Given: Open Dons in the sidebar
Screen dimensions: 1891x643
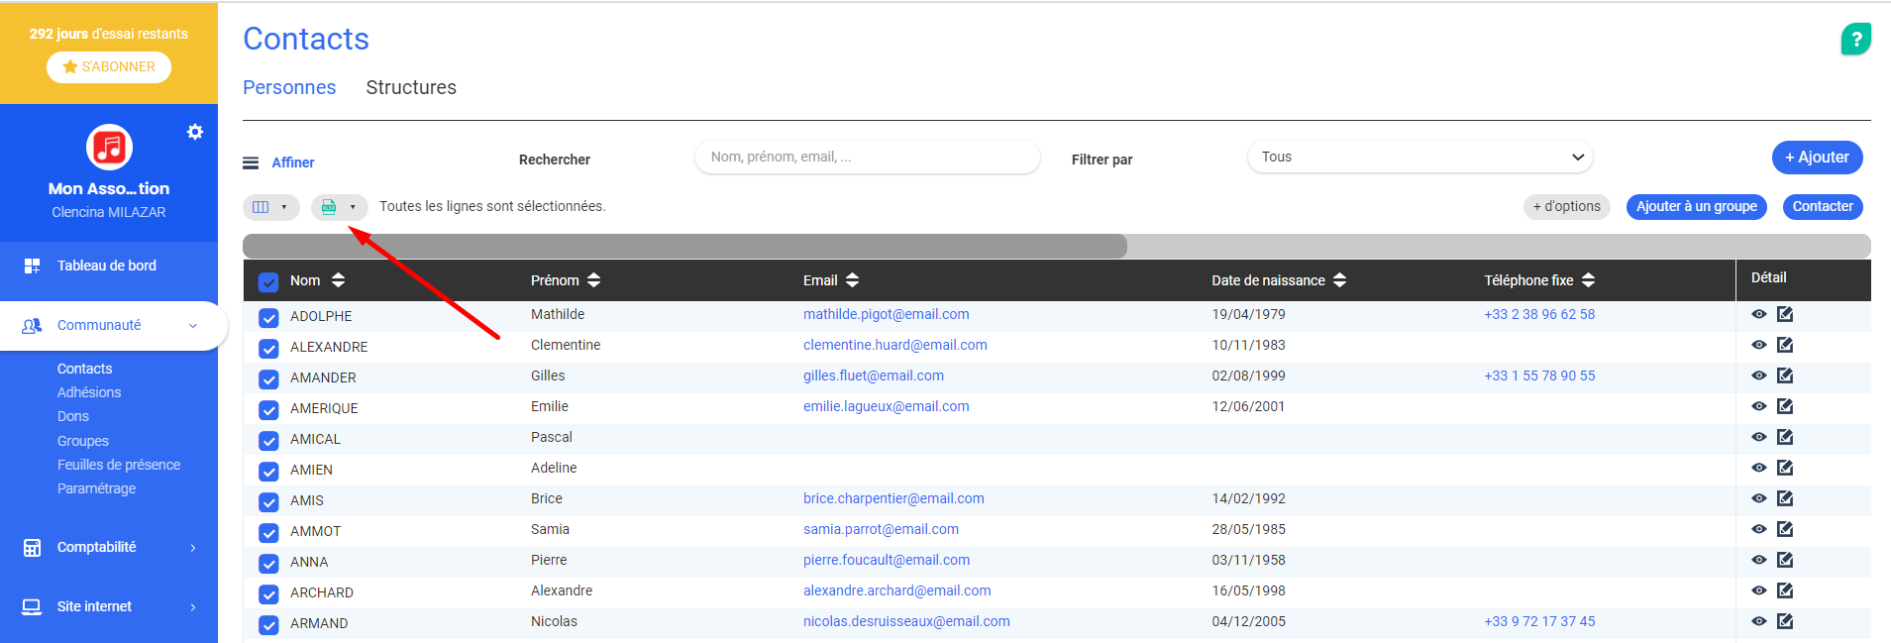Looking at the screenshot, I should (x=73, y=416).
